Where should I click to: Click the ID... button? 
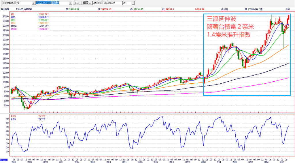(x=77, y=3)
